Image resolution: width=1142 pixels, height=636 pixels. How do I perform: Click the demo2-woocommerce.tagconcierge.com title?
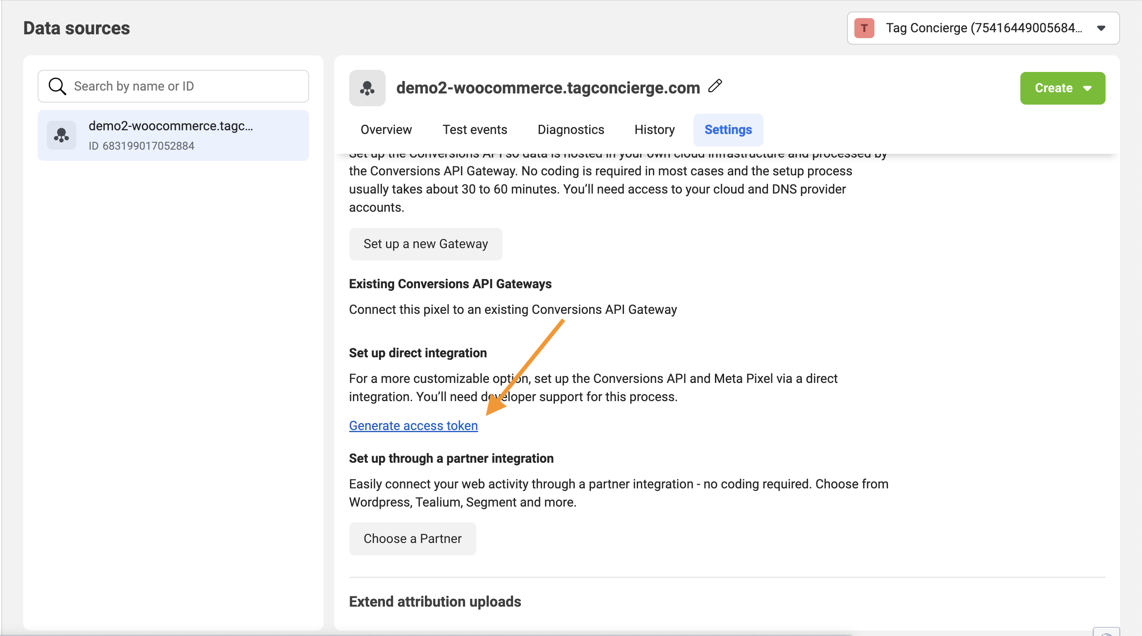[x=547, y=88]
